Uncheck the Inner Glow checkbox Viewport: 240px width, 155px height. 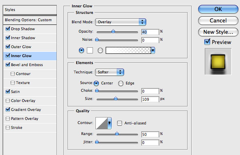(8, 56)
